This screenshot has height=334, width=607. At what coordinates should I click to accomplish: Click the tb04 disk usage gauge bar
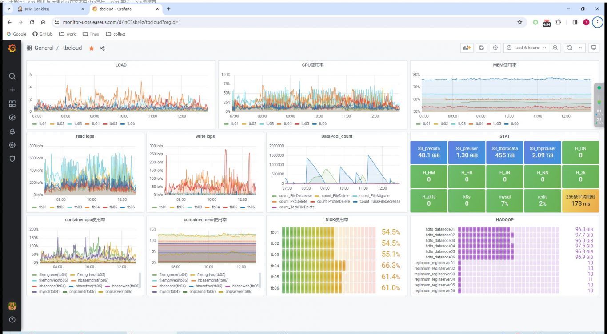coord(329,266)
